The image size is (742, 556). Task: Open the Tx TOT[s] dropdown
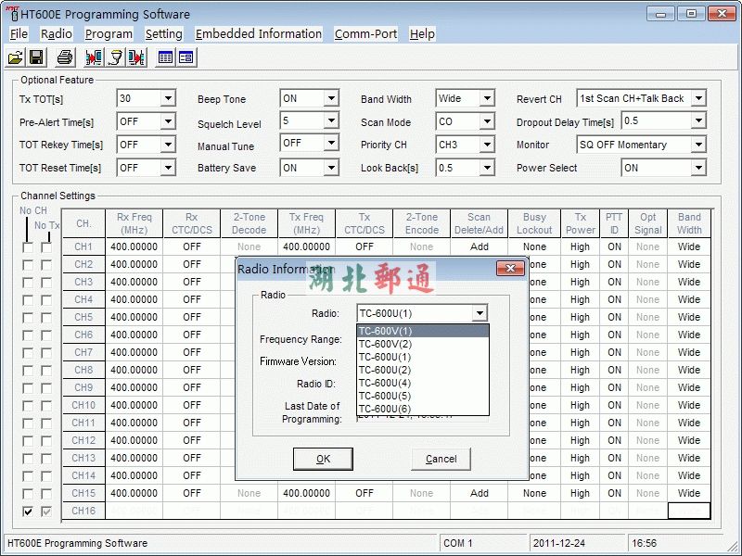pyautogui.click(x=168, y=99)
